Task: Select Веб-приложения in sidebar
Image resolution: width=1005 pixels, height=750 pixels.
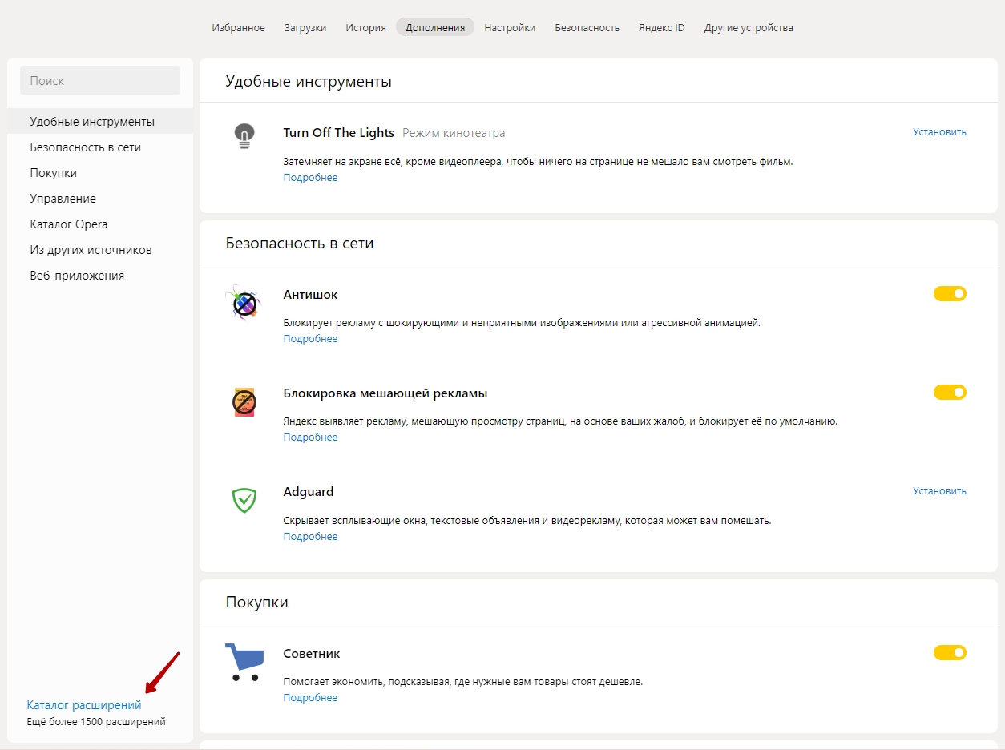Action: [100, 276]
